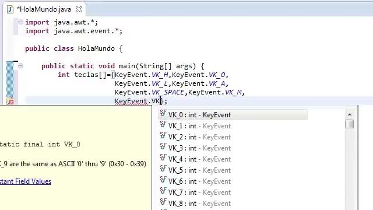Click the static field icon beside VK_7
Image resolution: width=373 pixels, height=210 pixels.
163,191
